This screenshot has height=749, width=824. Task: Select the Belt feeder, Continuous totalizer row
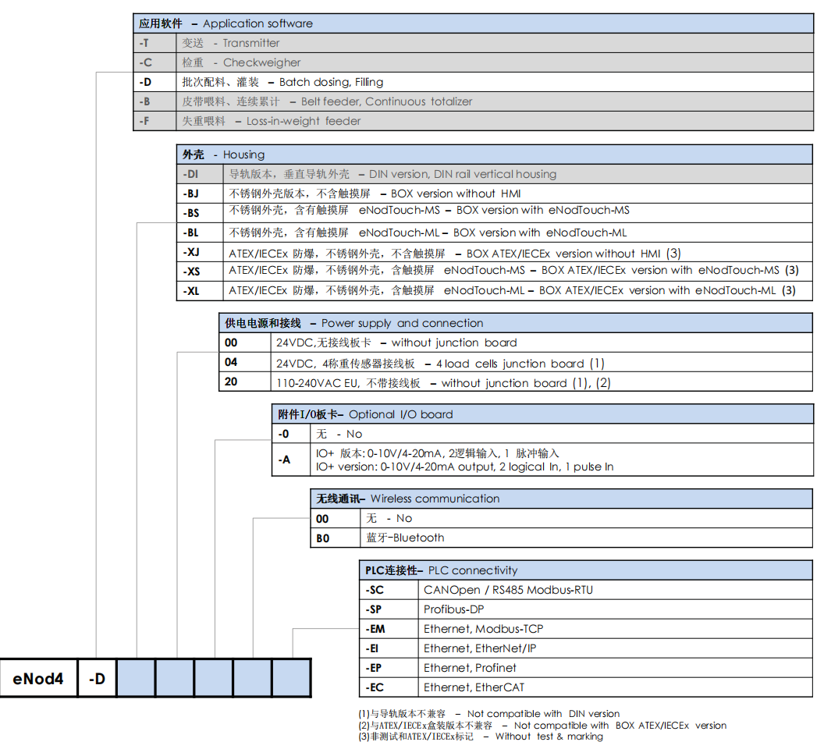pyautogui.click(x=473, y=101)
